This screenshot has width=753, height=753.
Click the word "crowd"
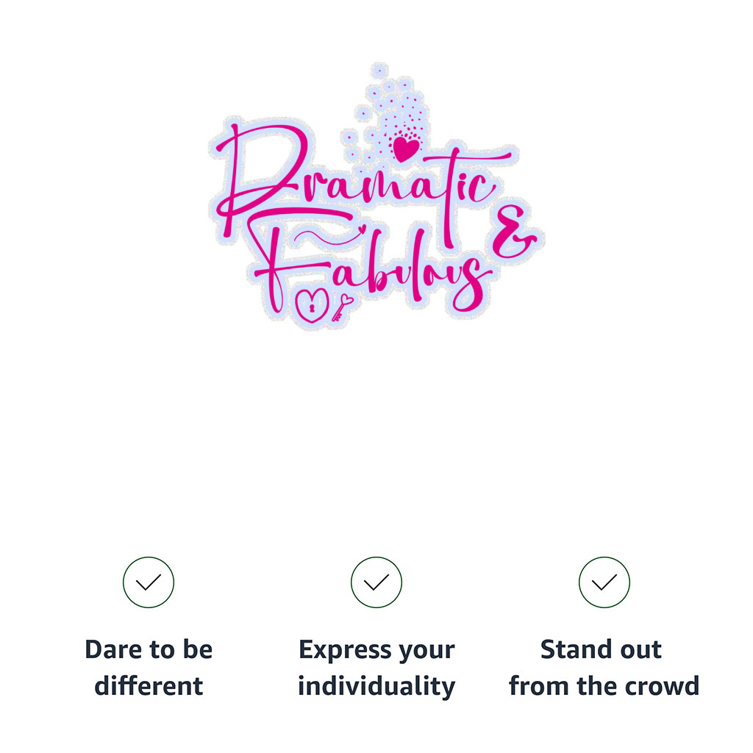coord(659,686)
